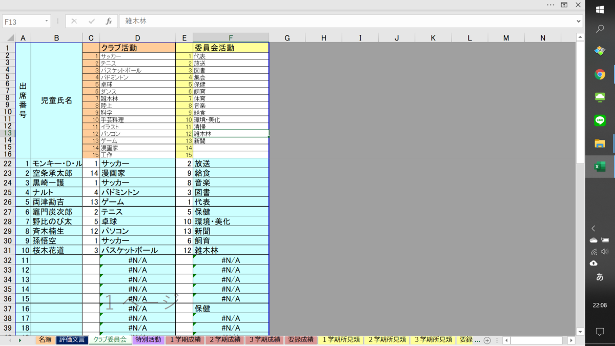Screen dimensions: 615x346
Task: Select the 保健 cell in row 37
Action: 231,309
